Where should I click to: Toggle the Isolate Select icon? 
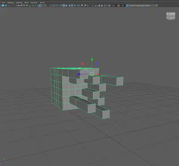click(95, 5)
